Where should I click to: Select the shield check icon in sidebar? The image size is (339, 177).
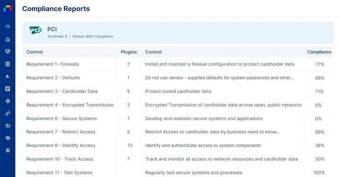[x=8, y=51]
